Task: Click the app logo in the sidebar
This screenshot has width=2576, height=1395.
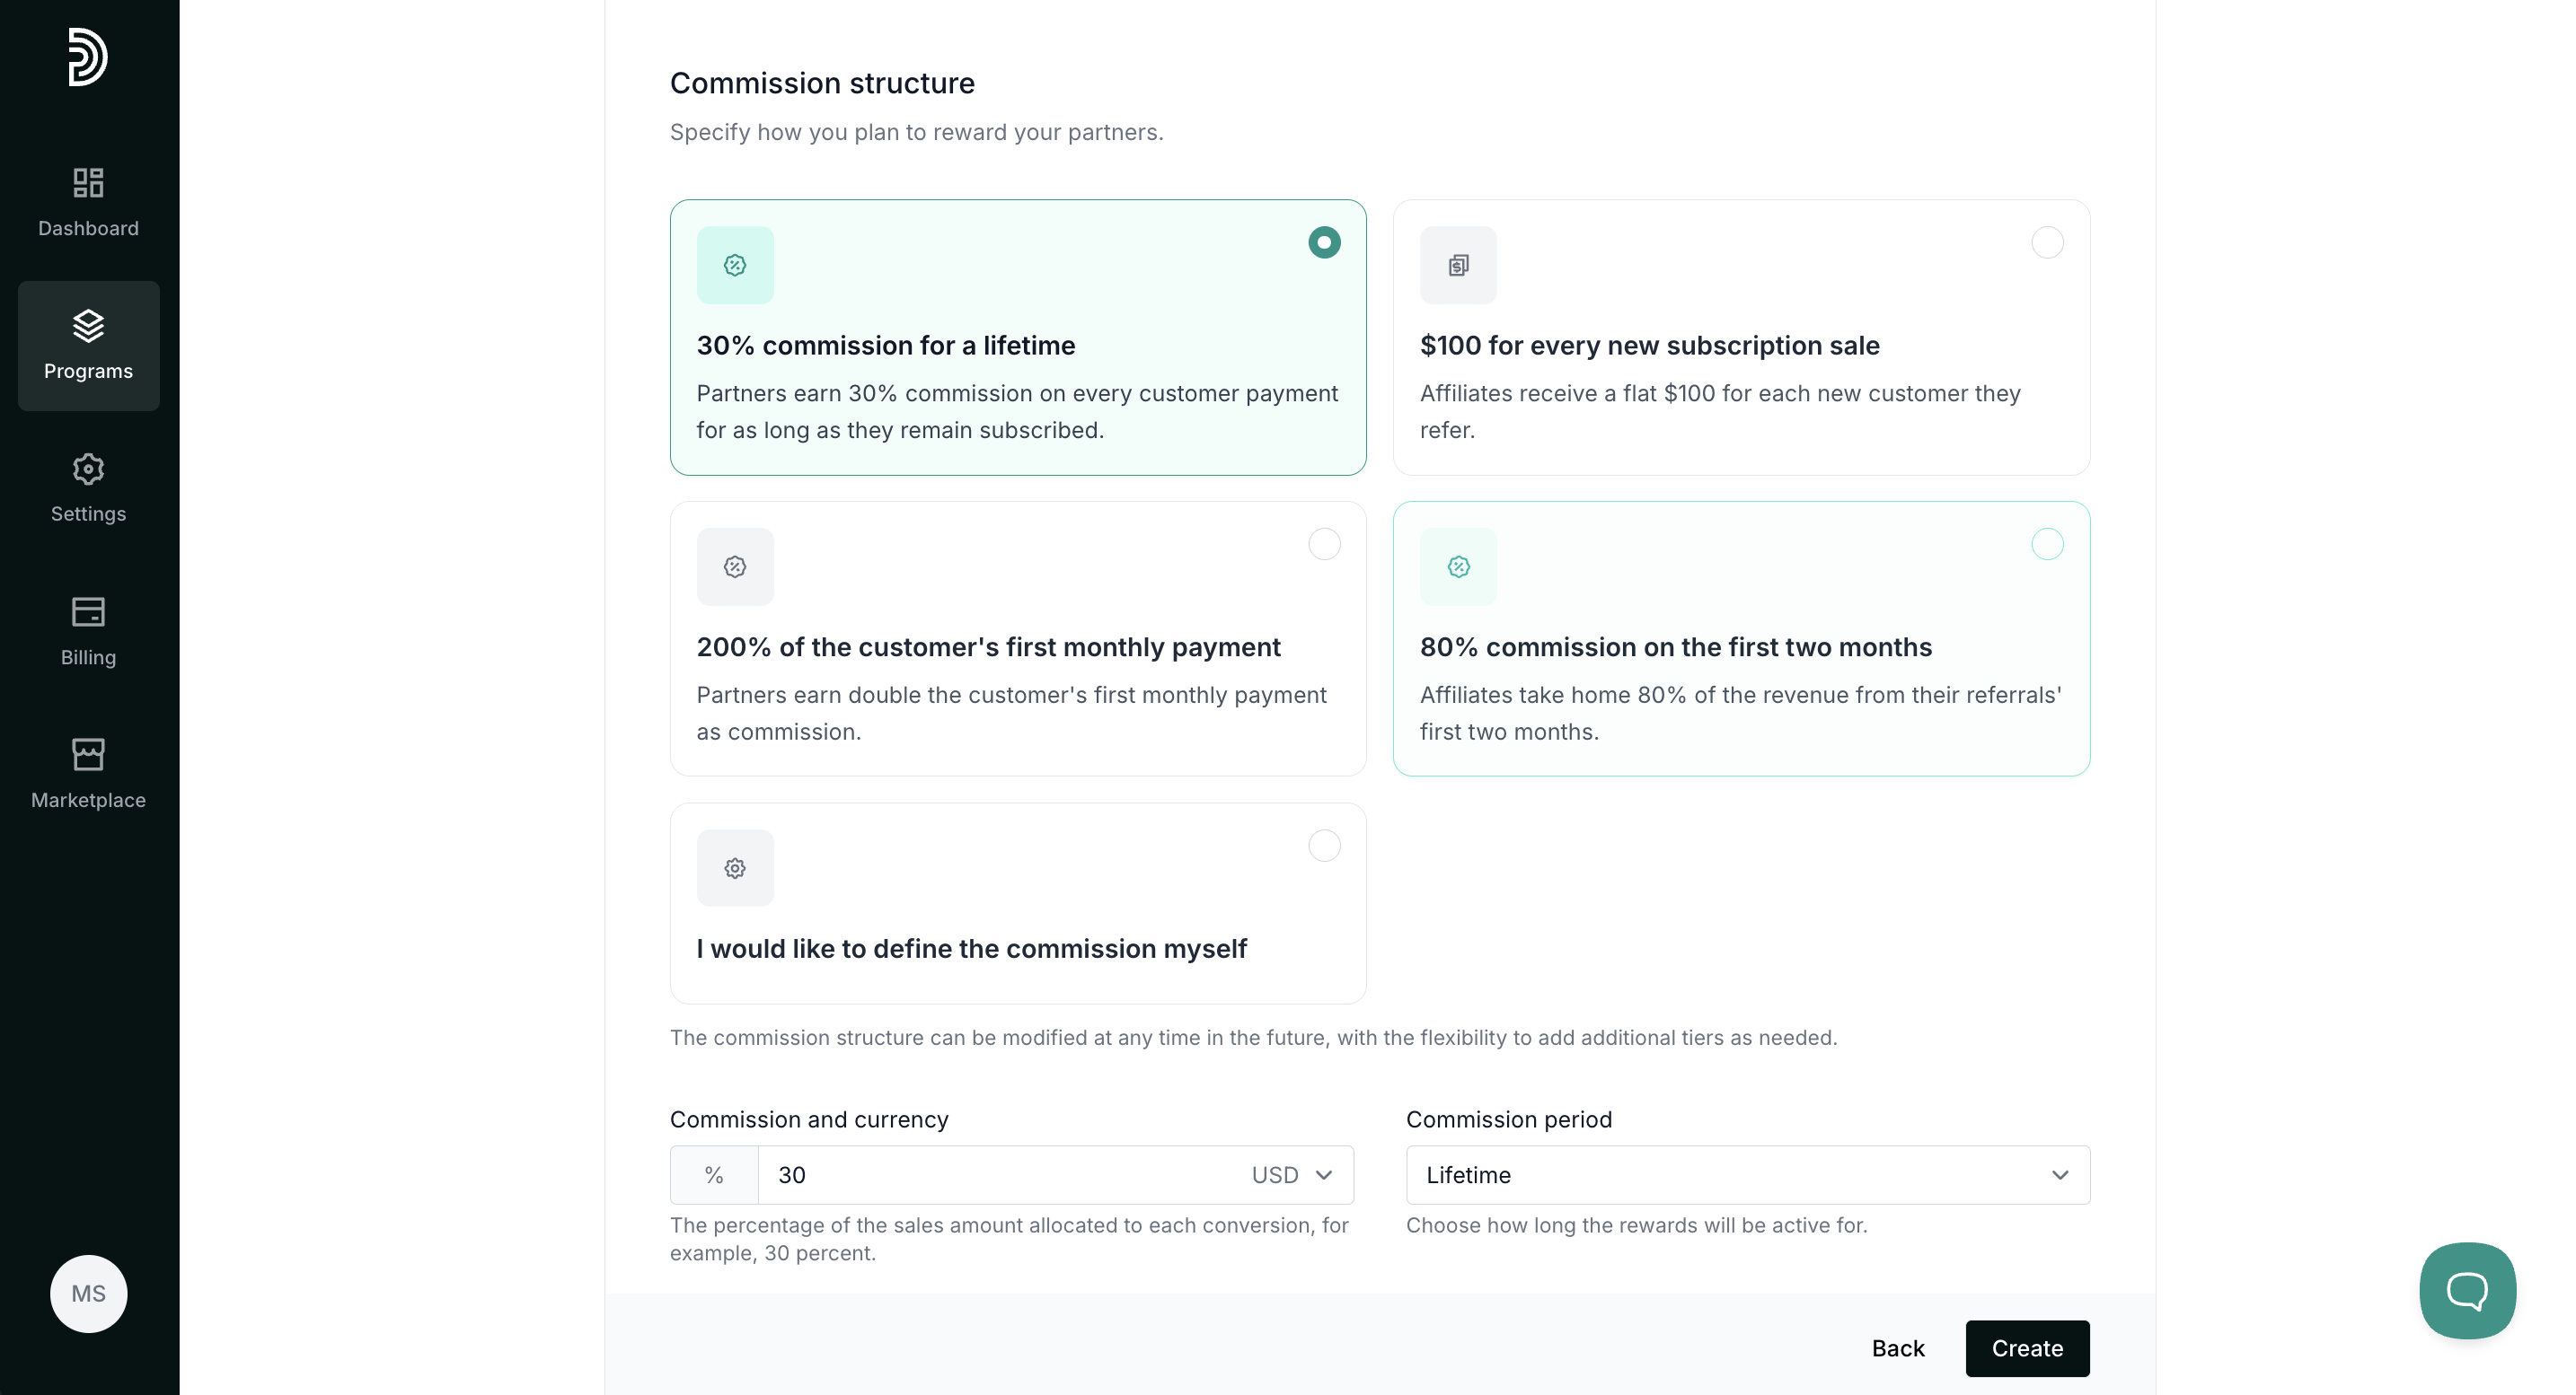Action: click(88, 57)
